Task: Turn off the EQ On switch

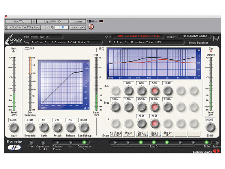Action: [x=207, y=142]
